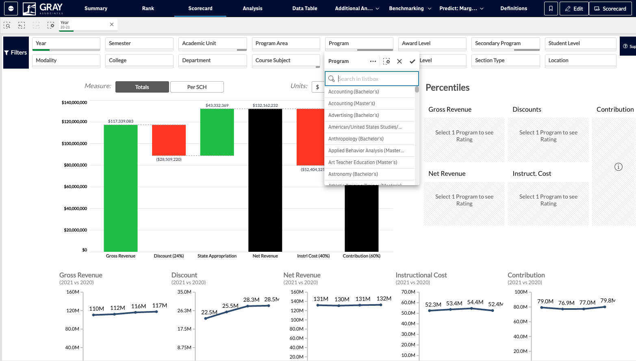Click the Scorecard sheet selector button

[x=610, y=9]
